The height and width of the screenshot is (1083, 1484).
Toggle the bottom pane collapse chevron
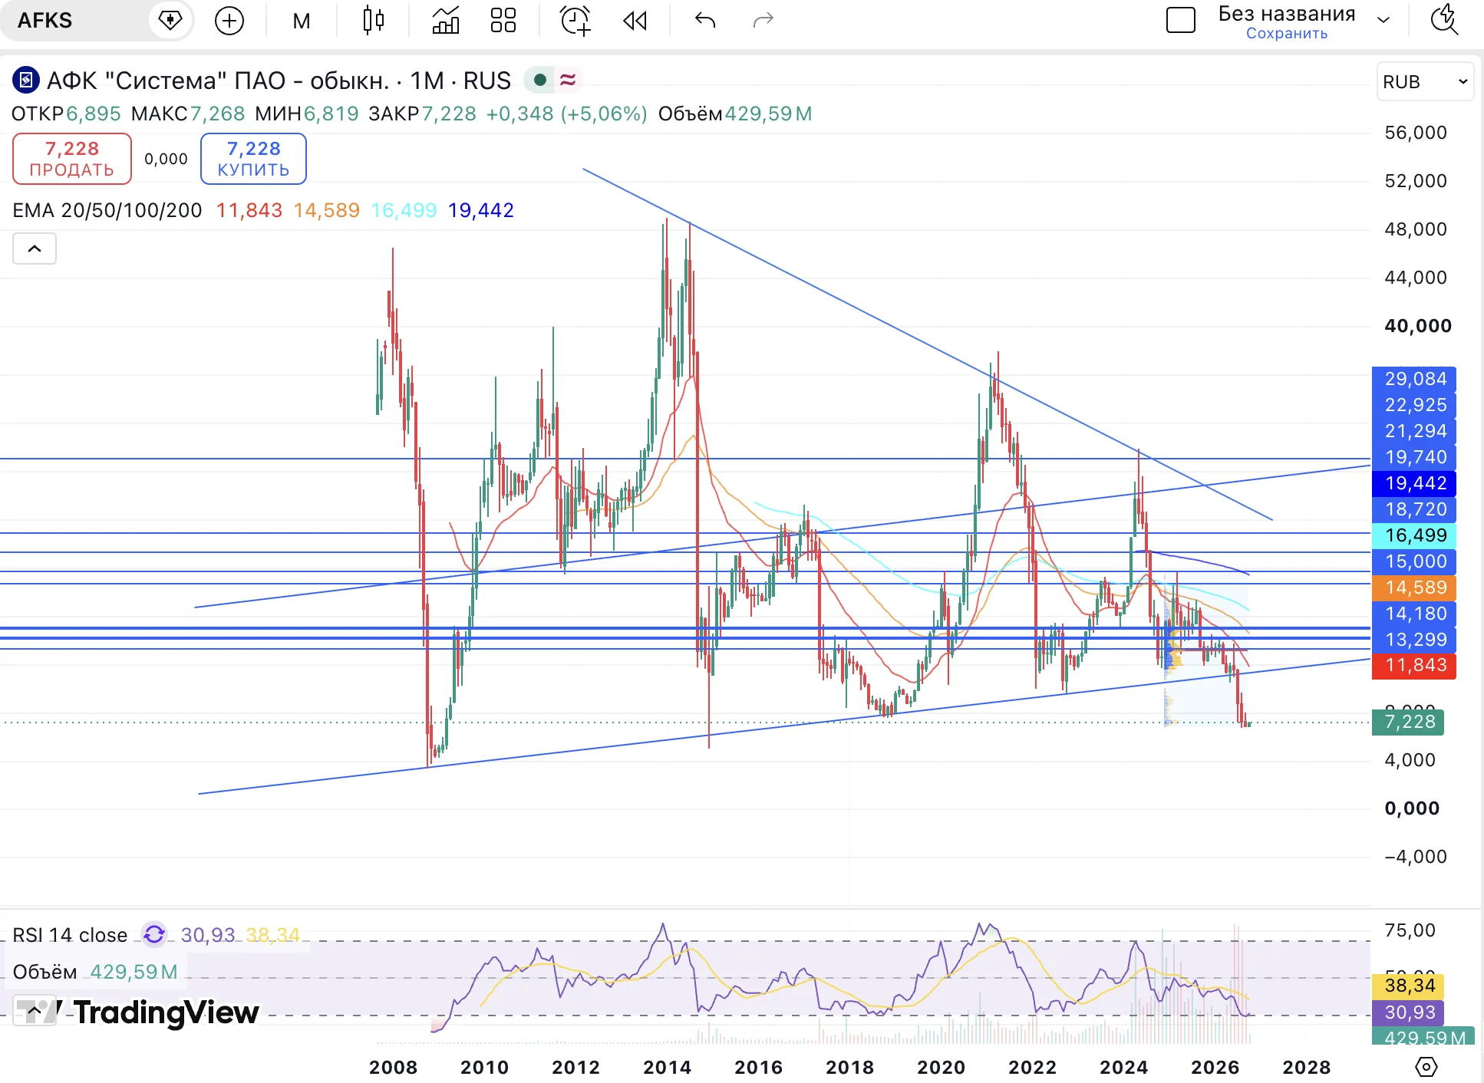(x=35, y=1012)
